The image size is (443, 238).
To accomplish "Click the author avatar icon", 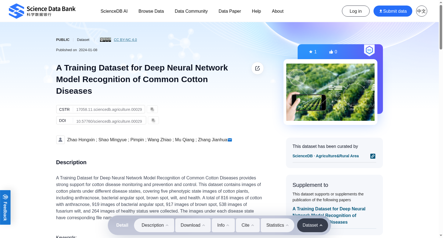I will click(x=60, y=140).
